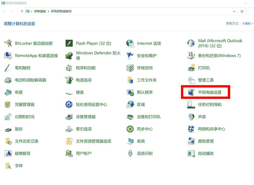Refresh the Control Panel view

coord(242,11)
